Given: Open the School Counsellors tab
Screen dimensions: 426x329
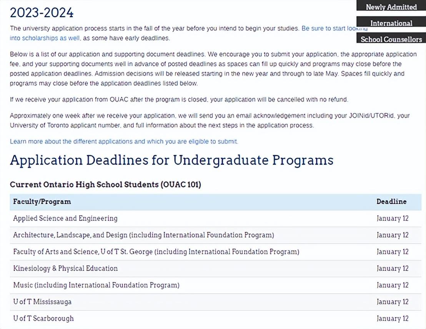Looking at the screenshot, I should pos(391,39).
